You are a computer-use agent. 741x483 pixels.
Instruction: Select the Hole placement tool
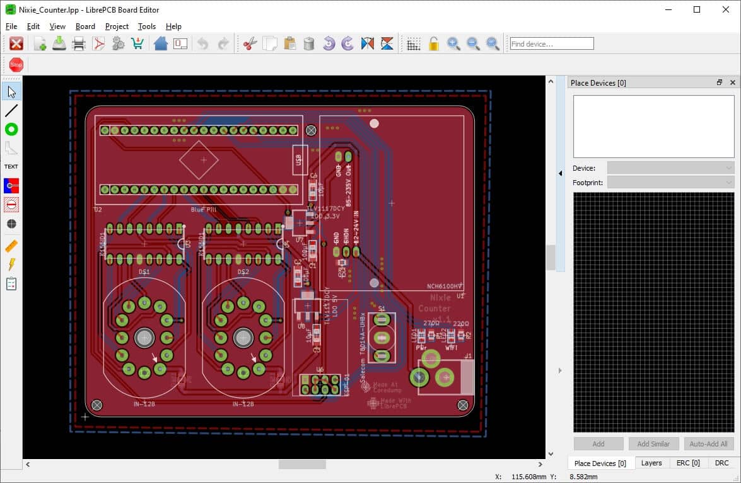[11, 224]
